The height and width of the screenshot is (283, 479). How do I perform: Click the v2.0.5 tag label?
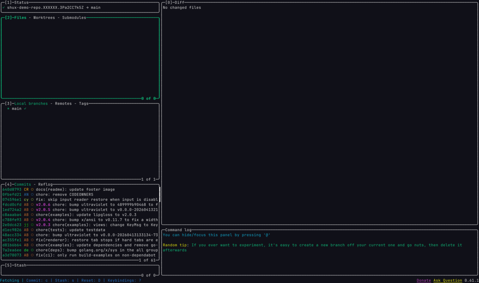43,210
